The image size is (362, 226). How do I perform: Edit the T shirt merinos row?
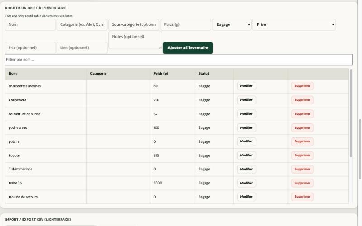click(x=246, y=169)
